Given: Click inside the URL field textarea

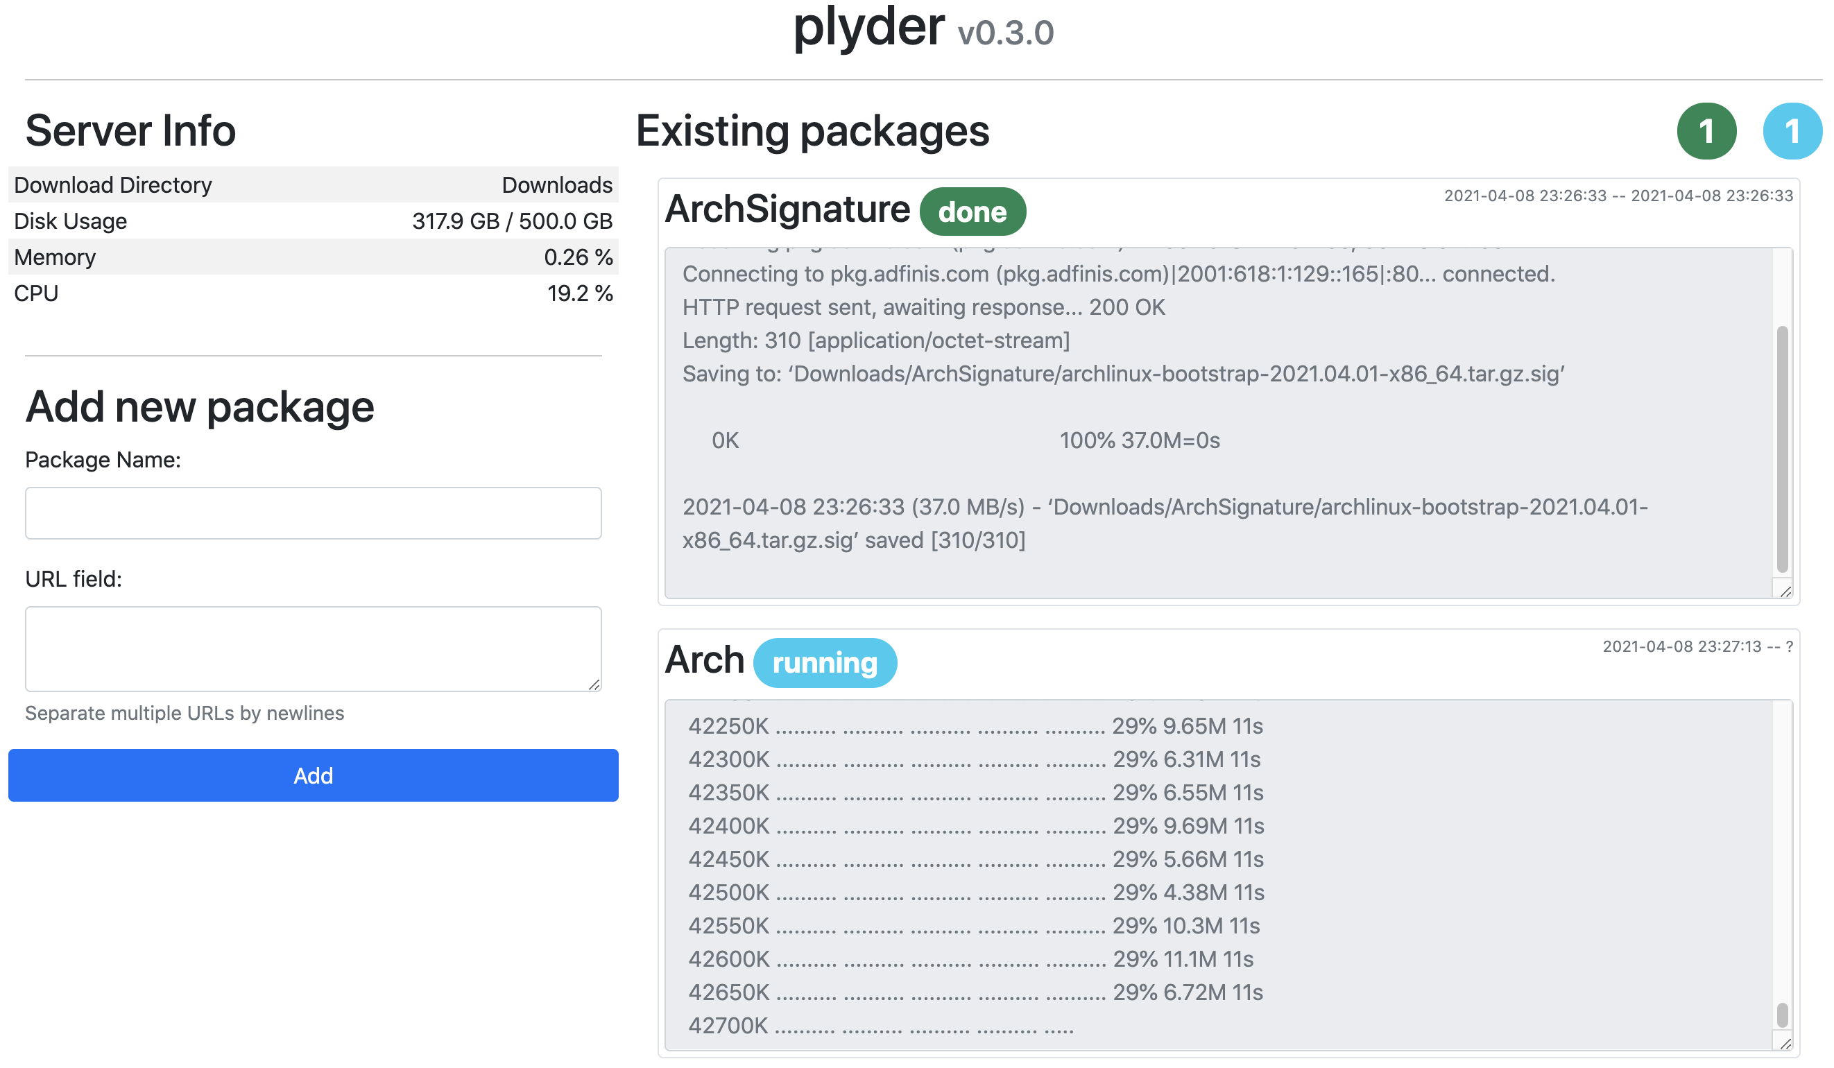Looking at the screenshot, I should coord(313,648).
